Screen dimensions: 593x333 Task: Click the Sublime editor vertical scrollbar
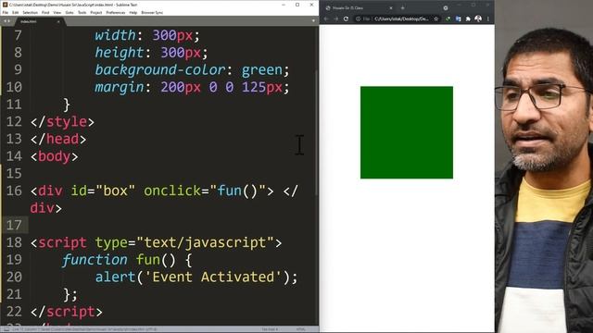coord(317,132)
